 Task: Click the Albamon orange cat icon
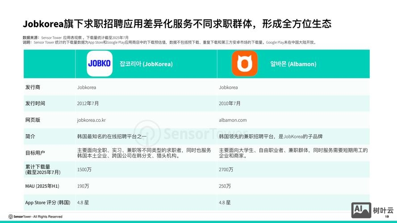(245, 63)
